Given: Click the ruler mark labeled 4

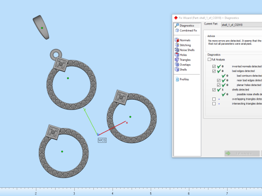Looking at the screenshot, I should pos(112,193).
